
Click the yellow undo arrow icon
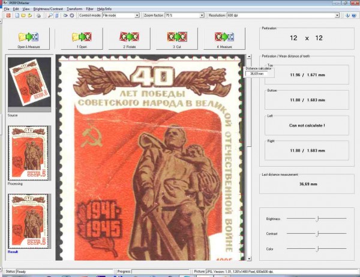click(29, 16)
